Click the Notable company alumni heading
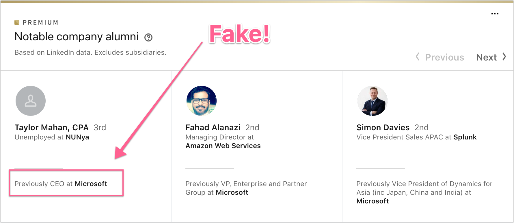The height and width of the screenshot is (223, 514). click(x=77, y=37)
